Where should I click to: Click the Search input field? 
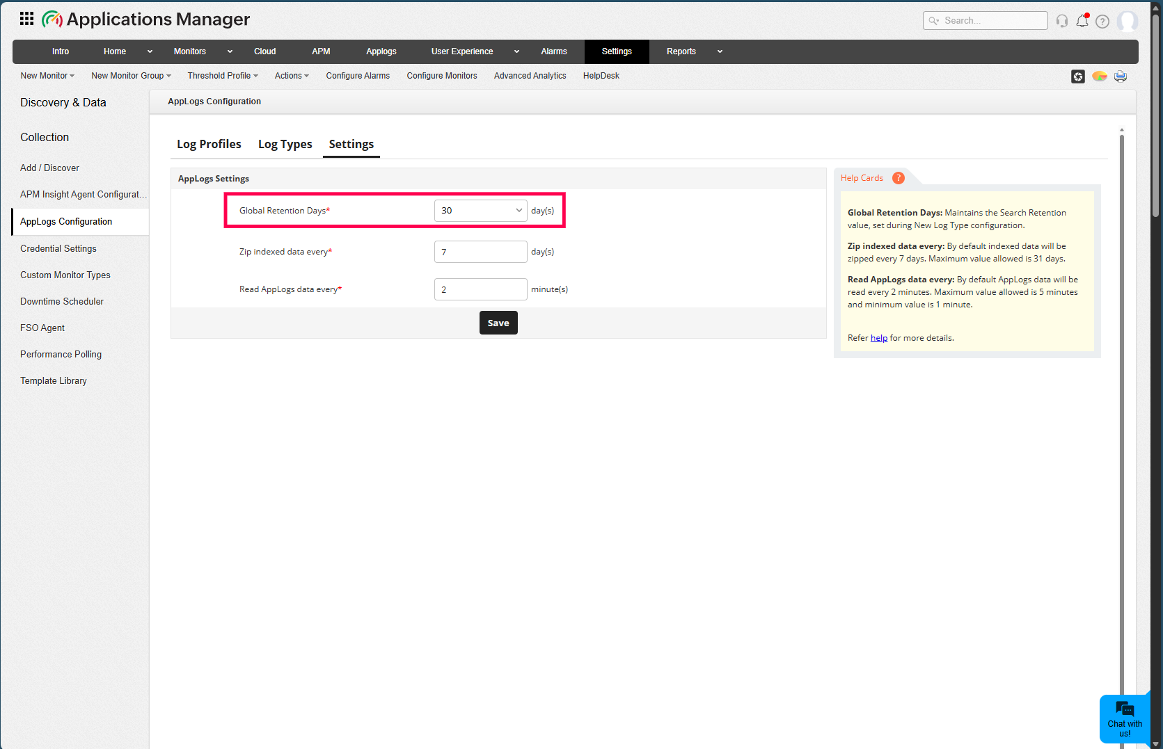[x=986, y=21]
